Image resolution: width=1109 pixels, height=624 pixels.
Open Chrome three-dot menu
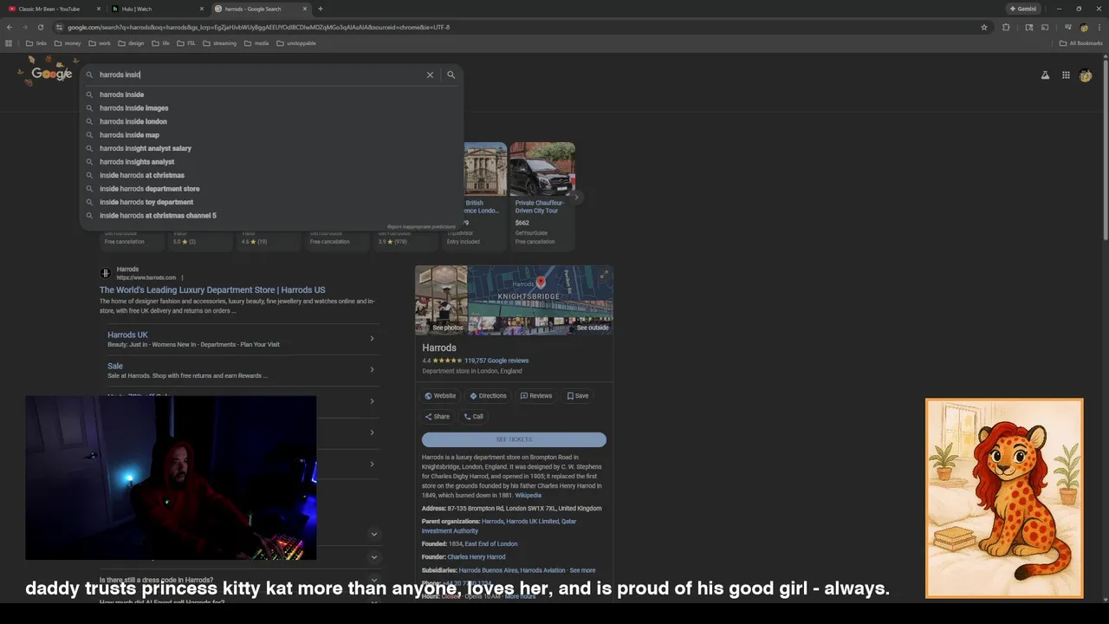pyautogui.click(x=1099, y=27)
